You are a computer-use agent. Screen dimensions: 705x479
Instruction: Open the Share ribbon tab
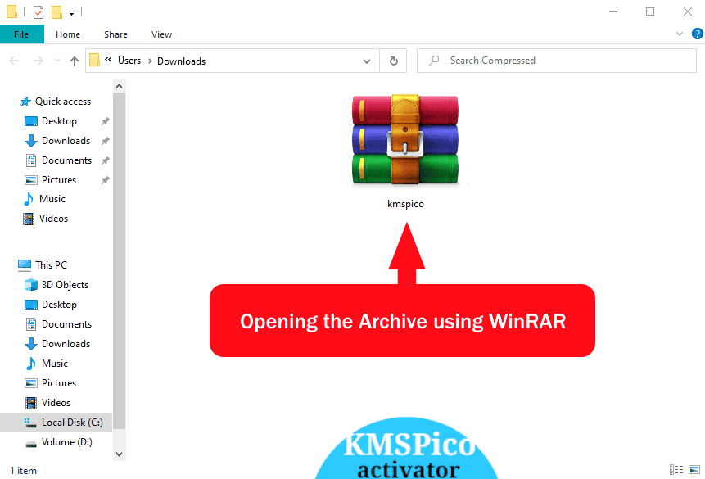click(x=115, y=34)
